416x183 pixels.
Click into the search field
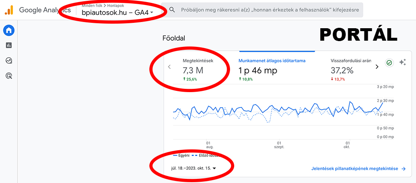click(270, 10)
